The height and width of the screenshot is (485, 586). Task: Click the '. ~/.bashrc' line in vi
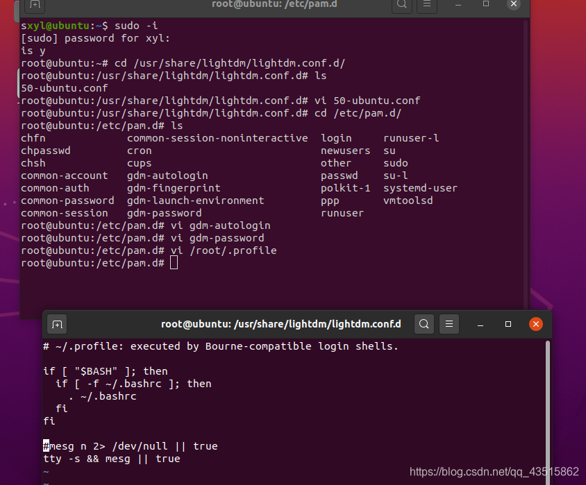point(102,396)
